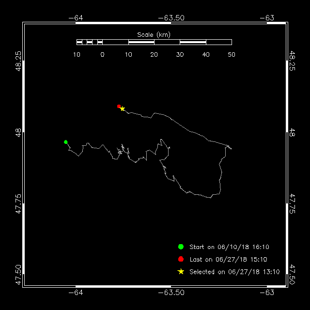This screenshot has width=310, height=310.
Task: Click the 0 label on the scale bar
Action: [x=102, y=55]
